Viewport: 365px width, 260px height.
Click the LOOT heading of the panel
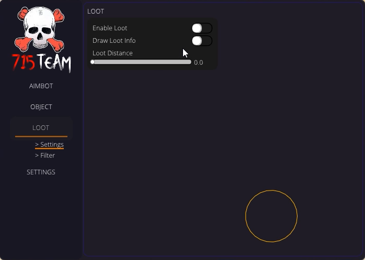[x=96, y=11]
